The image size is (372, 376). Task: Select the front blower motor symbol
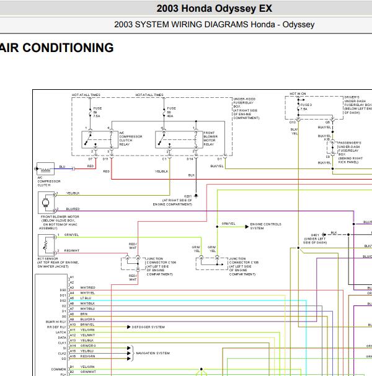click(x=46, y=203)
